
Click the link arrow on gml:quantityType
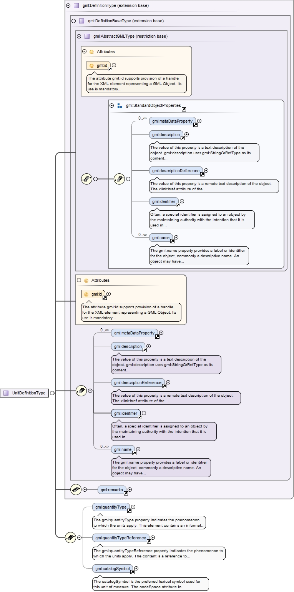pos(129,511)
